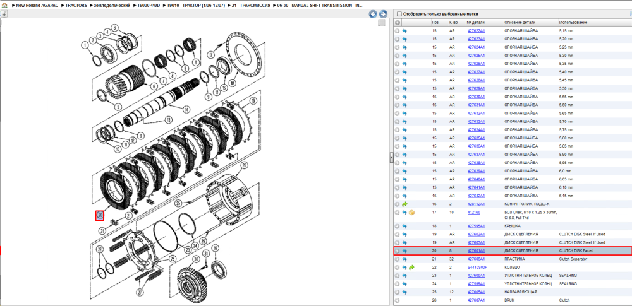Add part 427622A1 using its plus circle icon
The image size is (632, 306).
pos(398,30)
